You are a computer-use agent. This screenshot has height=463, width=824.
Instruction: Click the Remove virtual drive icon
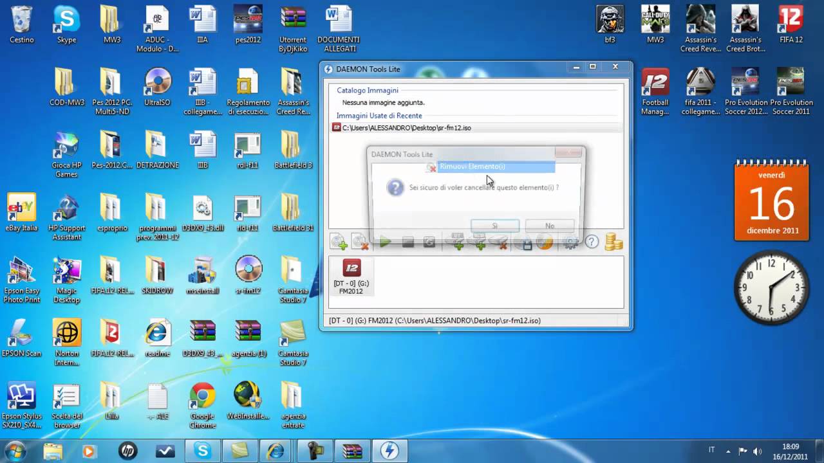click(500, 242)
